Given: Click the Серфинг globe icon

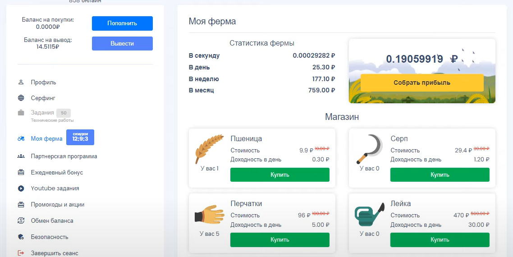Looking at the screenshot, I should [x=21, y=98].
